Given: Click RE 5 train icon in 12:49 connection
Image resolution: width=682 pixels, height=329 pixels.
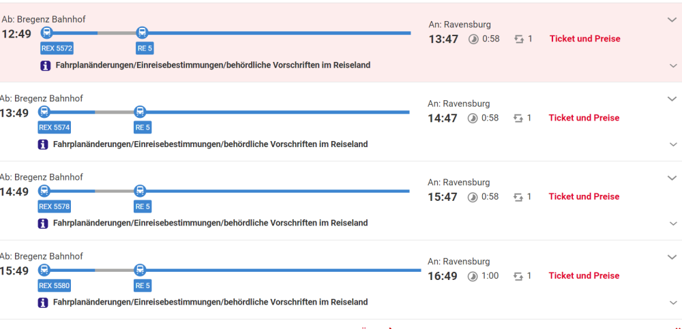Looking at the screenshot, I should (142, 33).
